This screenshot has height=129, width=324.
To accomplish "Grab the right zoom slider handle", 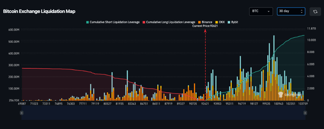I will [305, 113].
